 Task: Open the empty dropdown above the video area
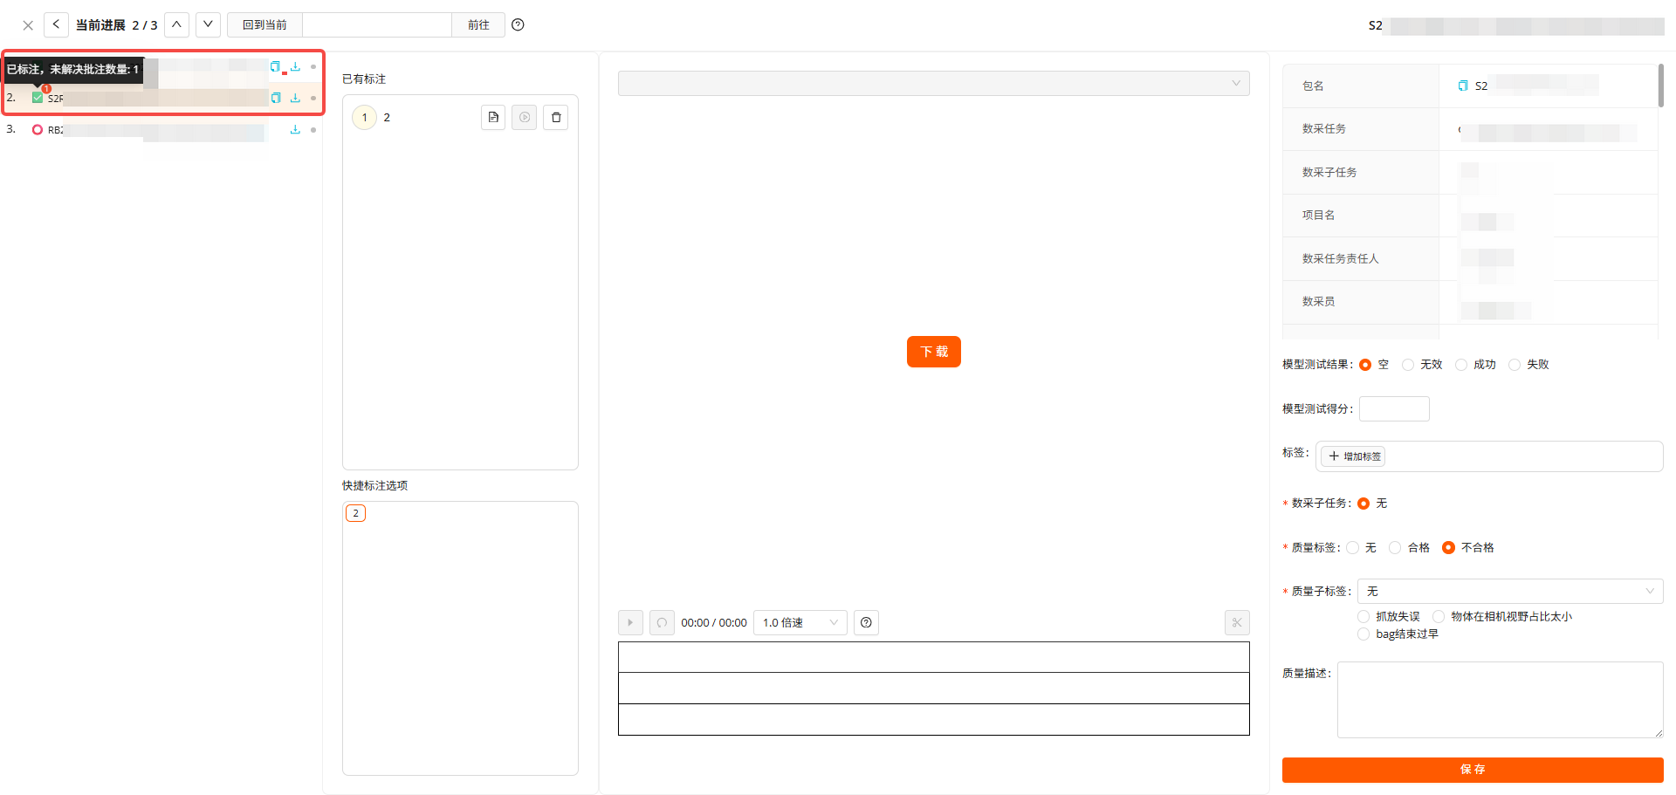pos(933,84)
